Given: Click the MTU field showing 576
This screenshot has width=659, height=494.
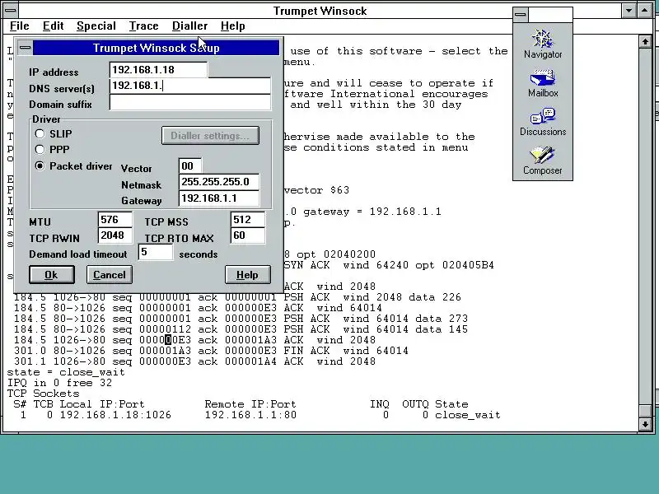Looking at the screenshot, I should [115, 220].
